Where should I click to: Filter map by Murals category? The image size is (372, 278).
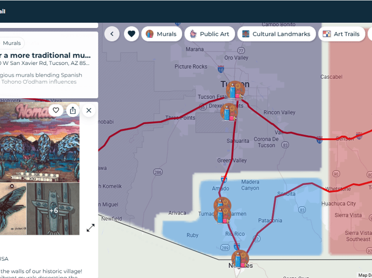[x=162, y=34]
